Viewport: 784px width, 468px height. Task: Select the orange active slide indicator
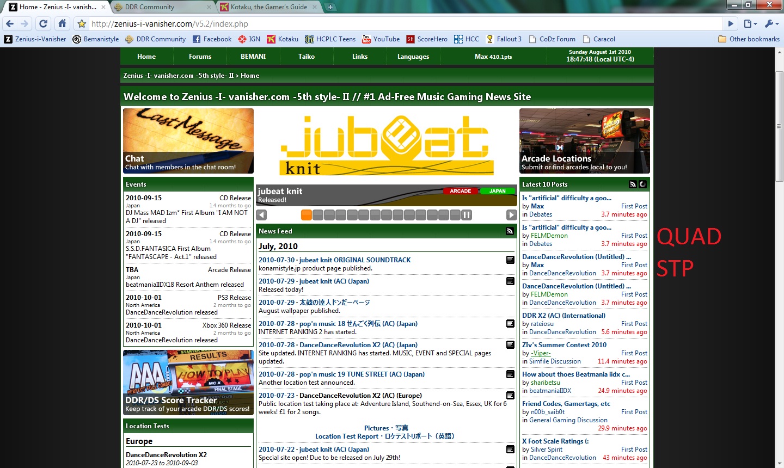tap(307, 215)
